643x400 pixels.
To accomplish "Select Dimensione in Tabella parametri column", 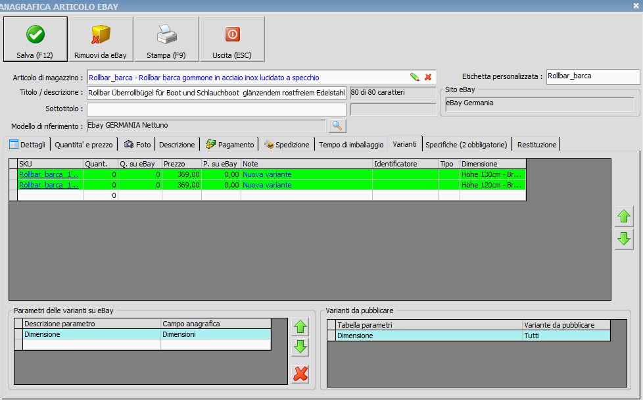I will (429, 336).
